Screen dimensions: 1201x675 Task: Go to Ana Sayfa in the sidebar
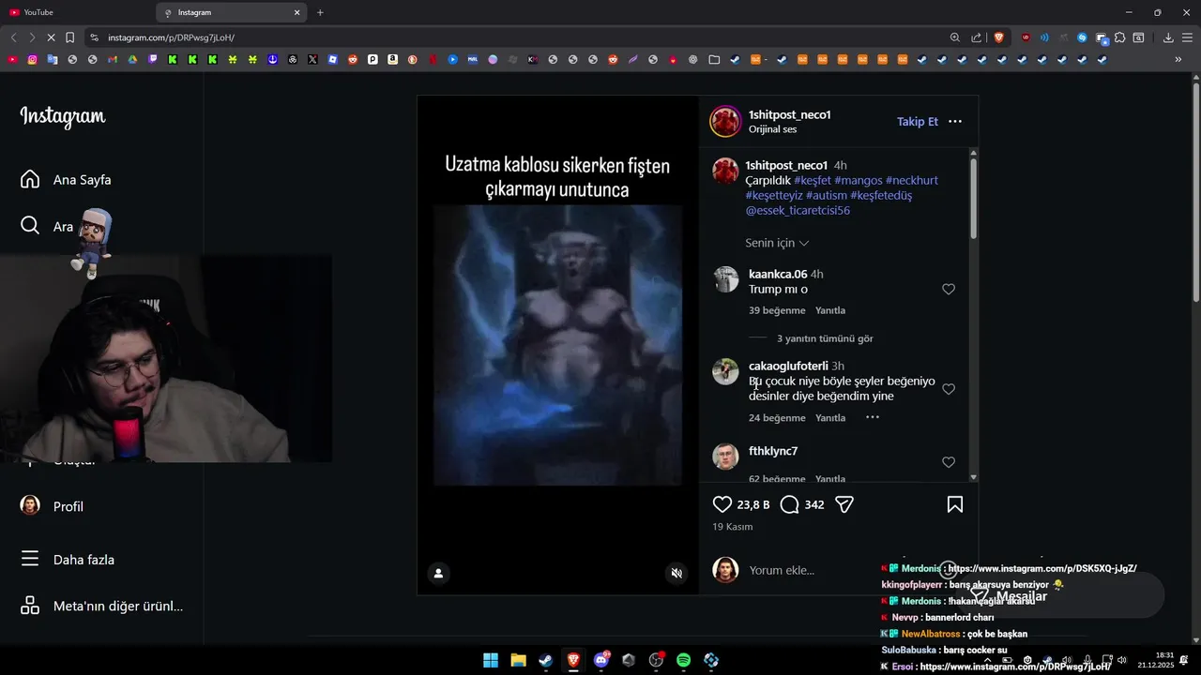(82, 180)
